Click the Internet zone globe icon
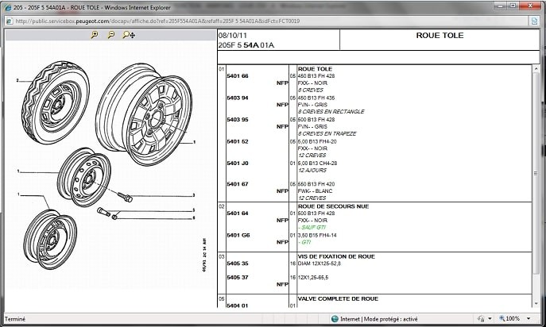The width and height of the screenshot is (546, 327). [335, 318]
